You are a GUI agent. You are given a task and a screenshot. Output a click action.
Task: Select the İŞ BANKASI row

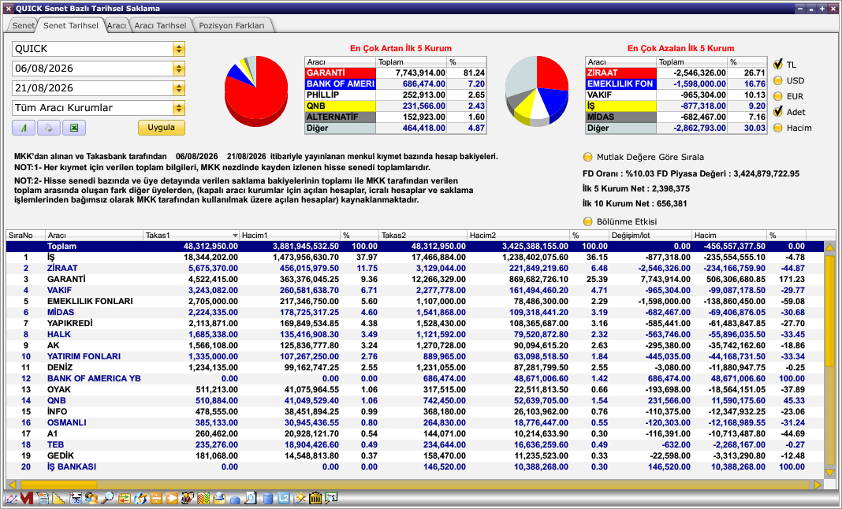[414, 466]
